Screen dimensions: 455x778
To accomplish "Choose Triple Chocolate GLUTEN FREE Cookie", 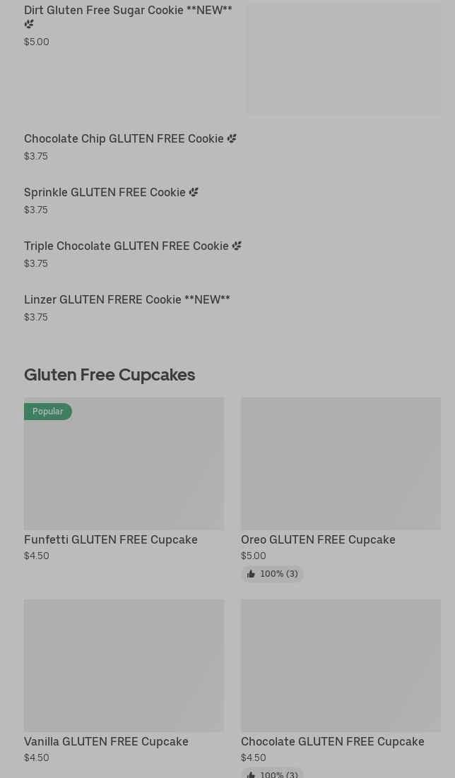I will (126, 246).
